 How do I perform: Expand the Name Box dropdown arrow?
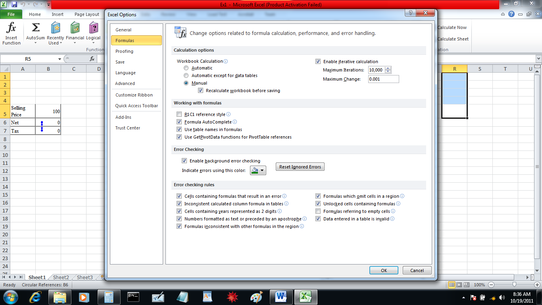pyautogui.click(x=60, y=59)
